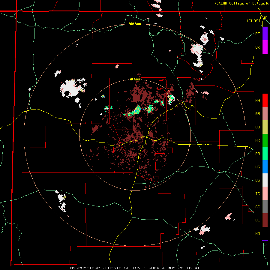Click the RF purple legend swatch

point(265,34)
